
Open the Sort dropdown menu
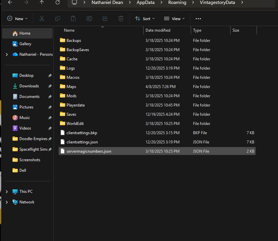pyautogui.click(x=145, y=19)
